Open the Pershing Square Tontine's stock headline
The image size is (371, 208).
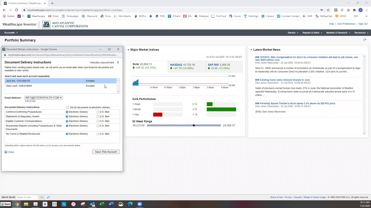pos(295,103)
